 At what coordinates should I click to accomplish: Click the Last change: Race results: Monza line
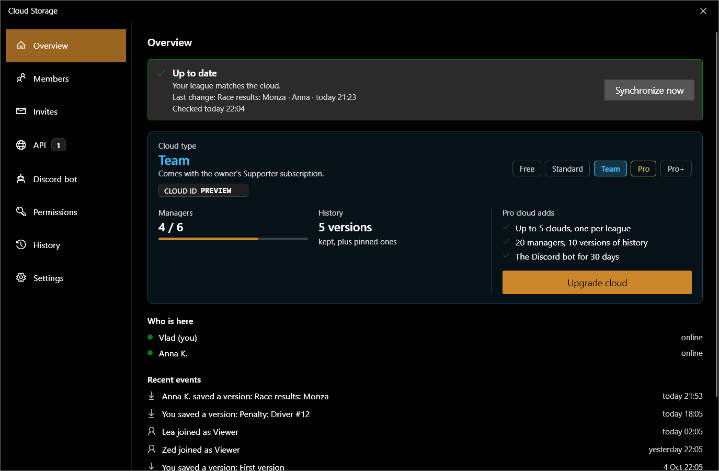264,97
